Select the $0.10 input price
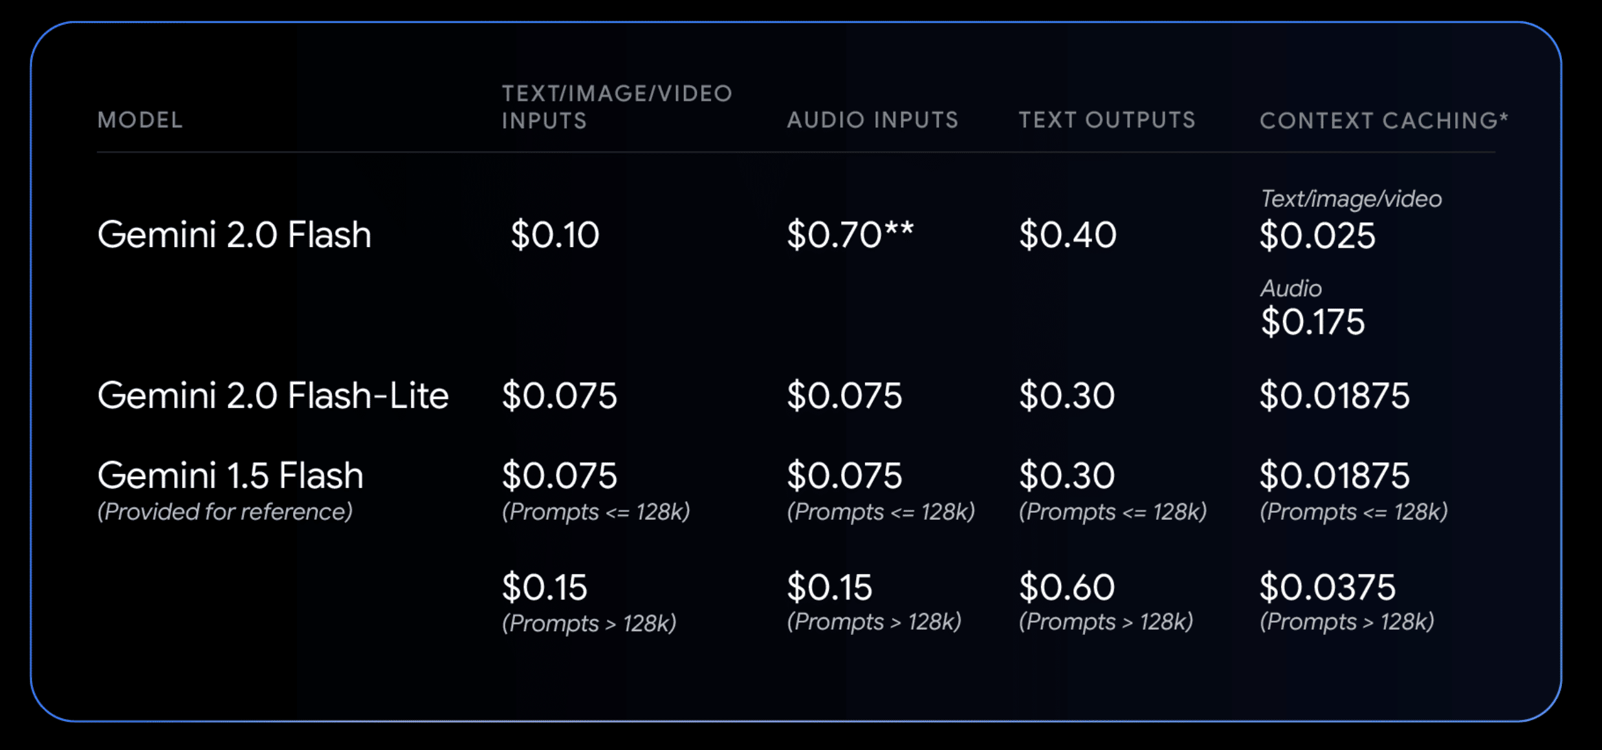1602x750 pixels. [554, 234]
